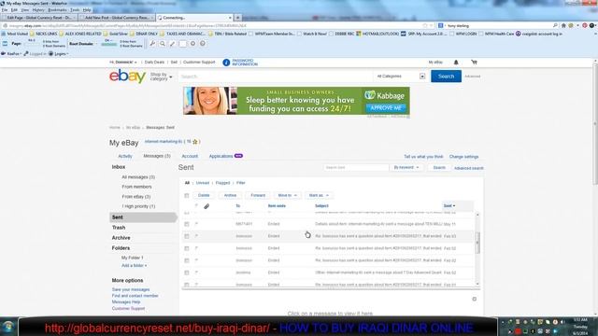Click the Search sent messages button
The height and width of the screenshot is (336, 598).
point(439,168)
